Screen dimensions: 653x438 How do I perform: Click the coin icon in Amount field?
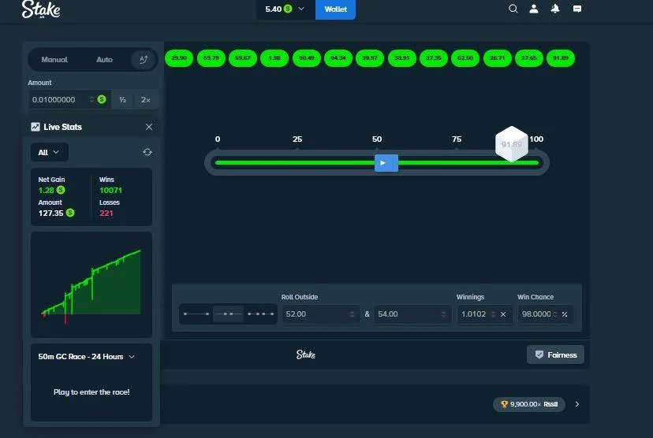(x=102, y=99)
